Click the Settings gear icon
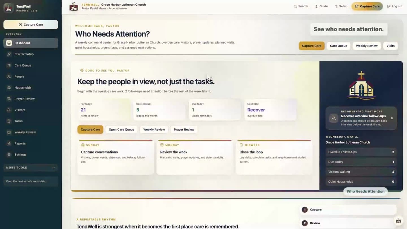The width and height of the screenshot is (407, 229). click(9, 155)
